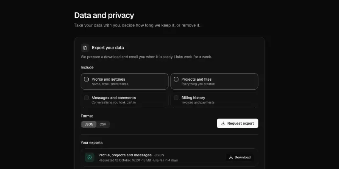339x169 pixels.
Task: Select the JSON format option
Action: [x=89, y=124]
